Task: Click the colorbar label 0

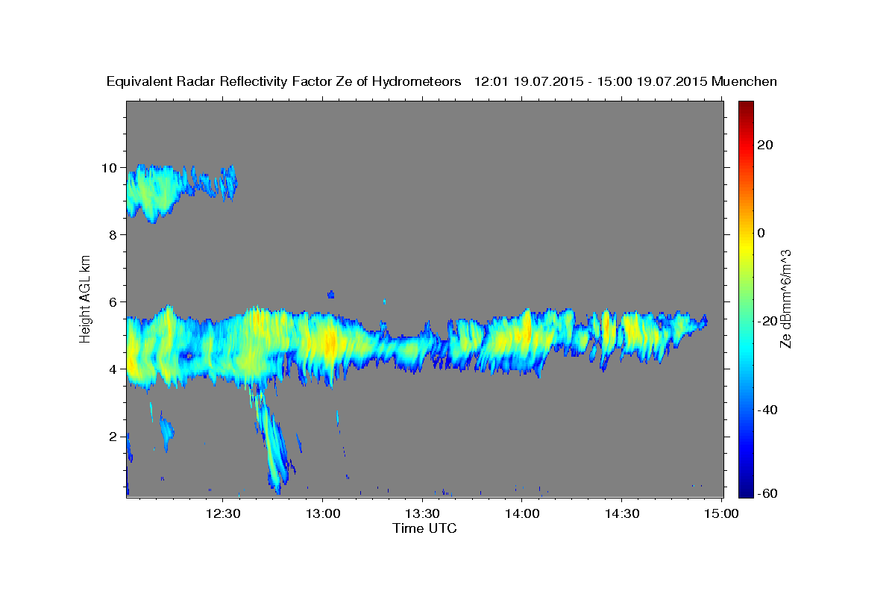Action: [761, 233]
